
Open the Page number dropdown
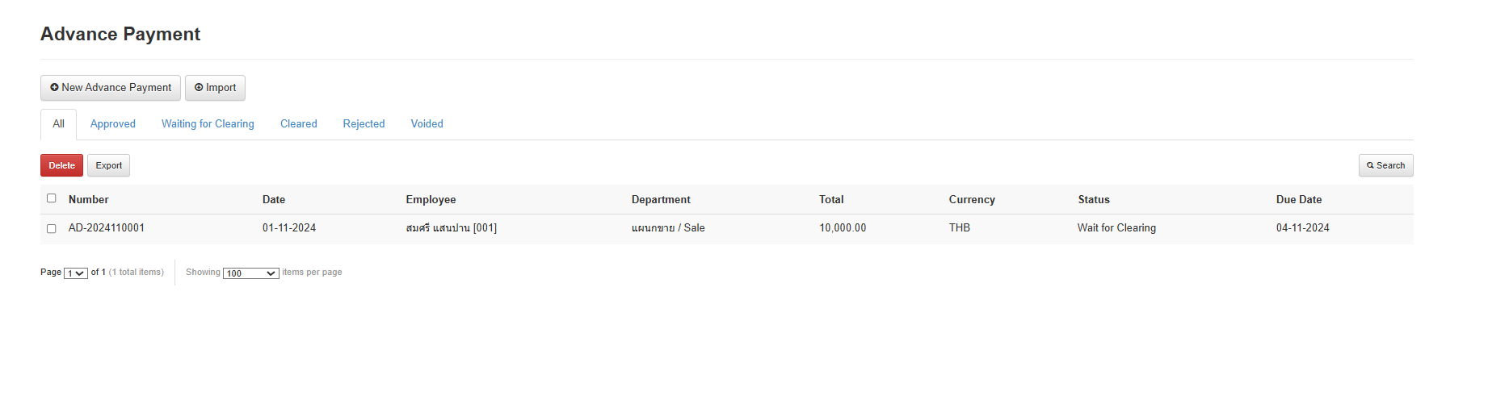click(x=76, y=273)
